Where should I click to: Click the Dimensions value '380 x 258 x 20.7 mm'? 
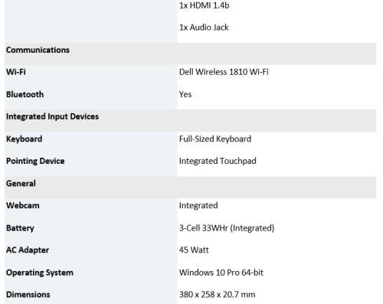[217, 295]
